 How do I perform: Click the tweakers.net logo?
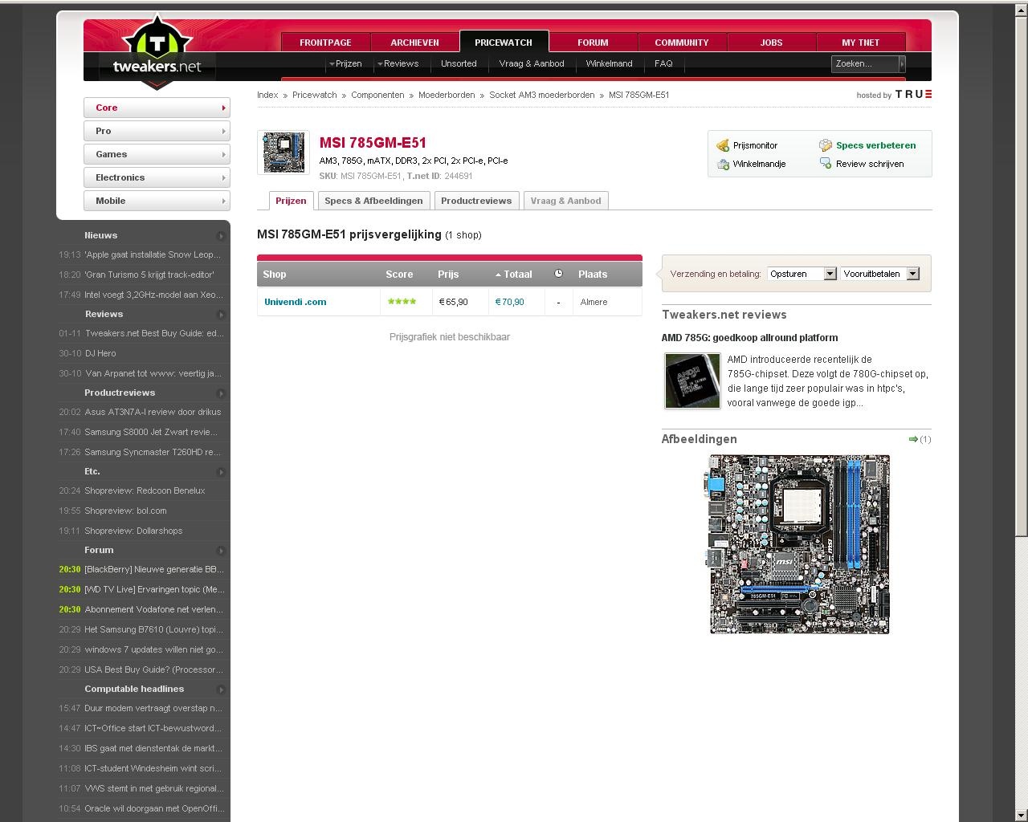click(x=157, y=52)
